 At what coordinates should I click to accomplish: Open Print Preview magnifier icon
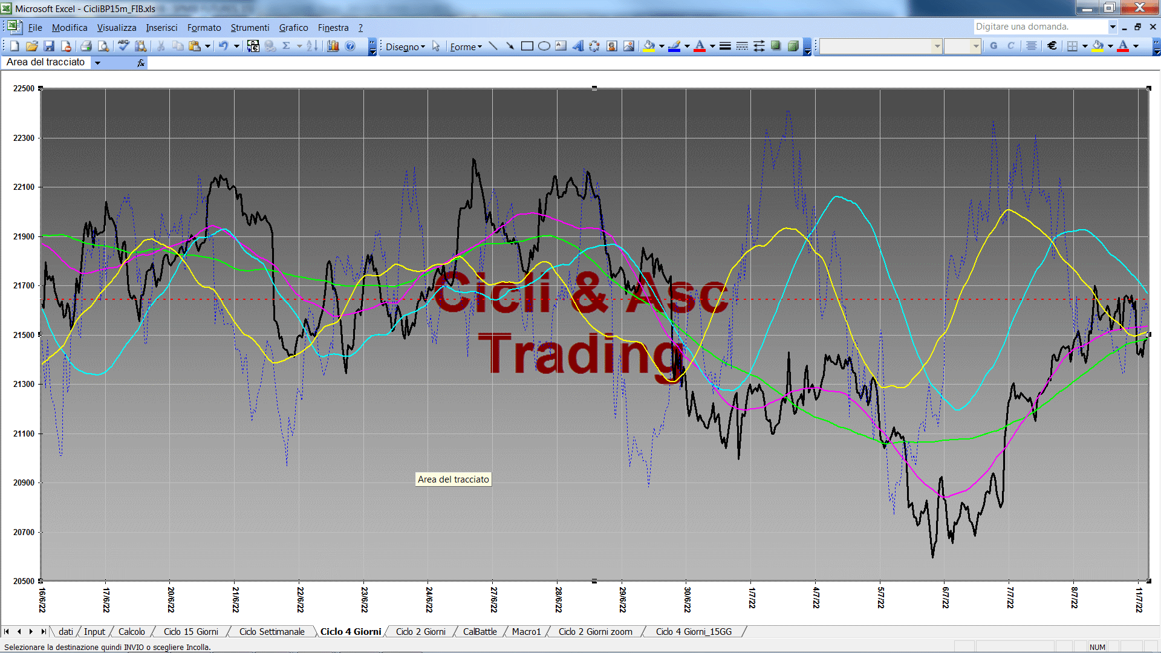(103, 46)
